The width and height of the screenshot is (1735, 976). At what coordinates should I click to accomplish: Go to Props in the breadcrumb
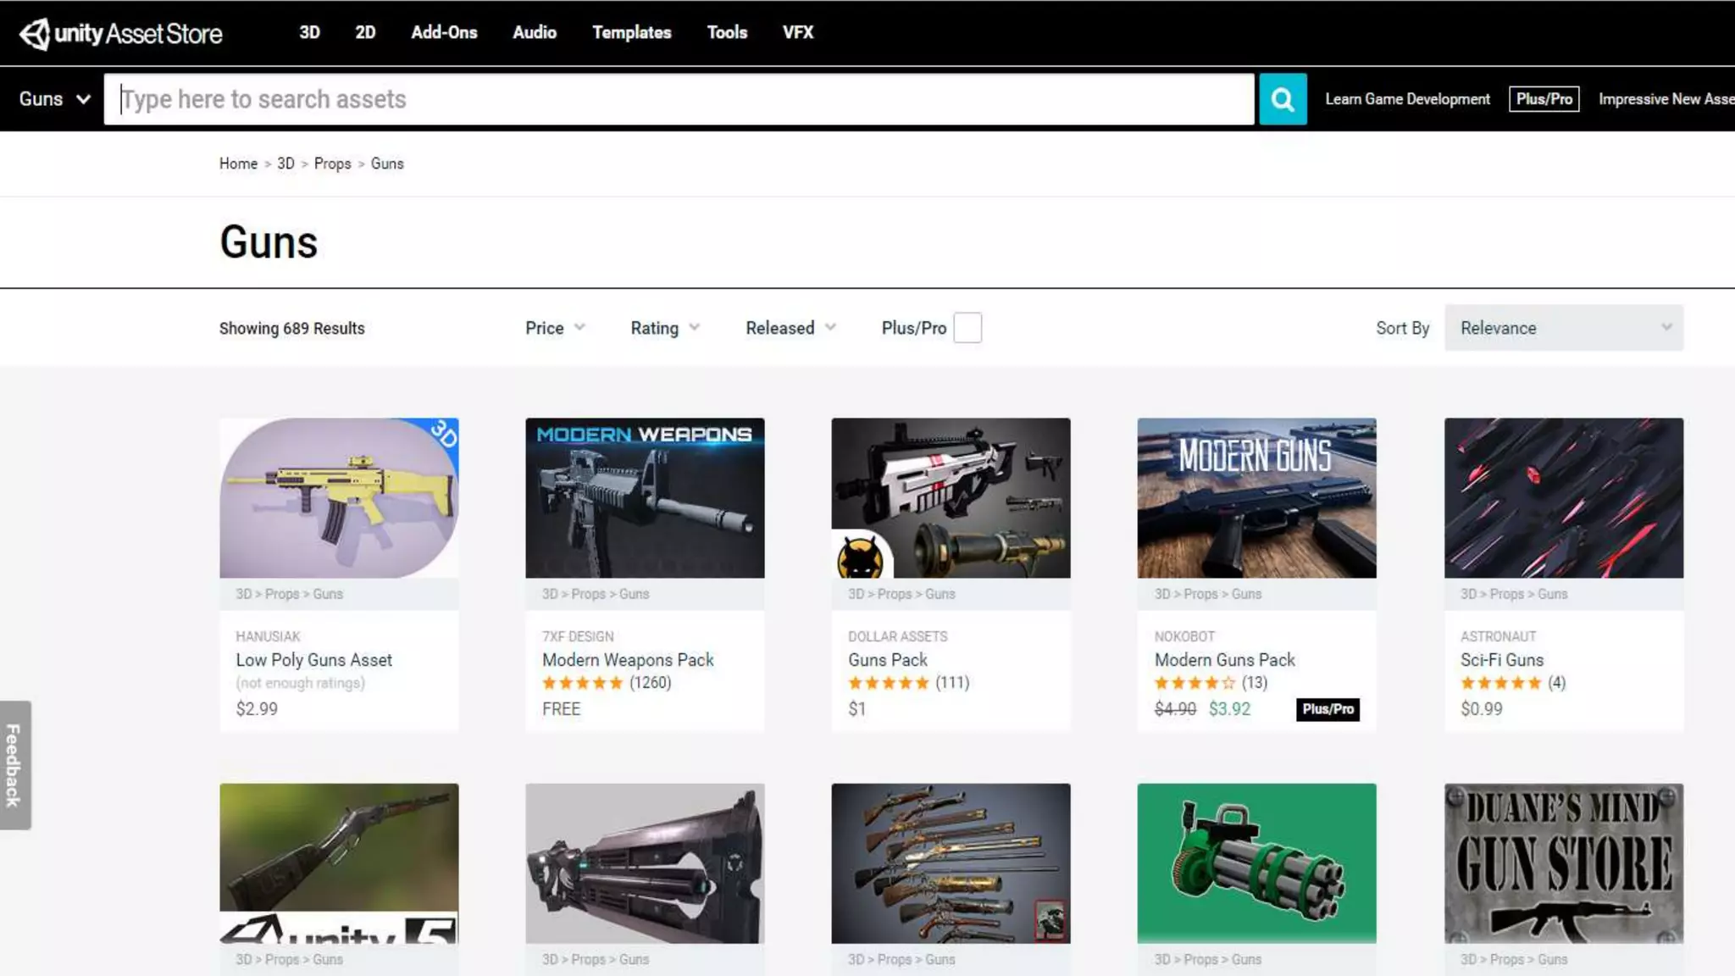pos(332,164)
